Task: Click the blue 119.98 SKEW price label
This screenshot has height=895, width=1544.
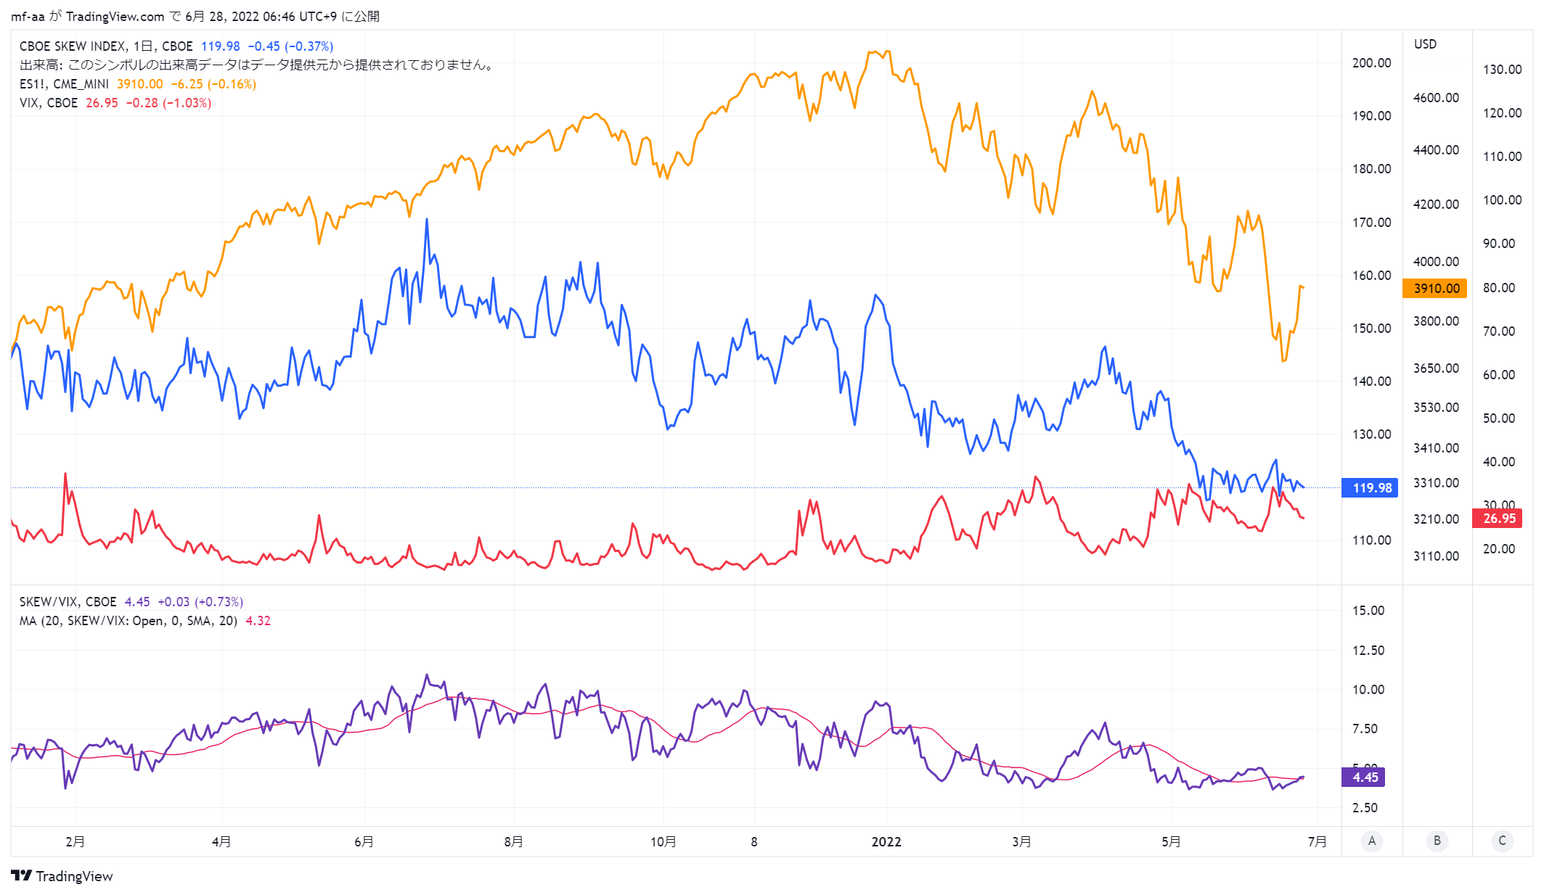Action: (1371, 487)
